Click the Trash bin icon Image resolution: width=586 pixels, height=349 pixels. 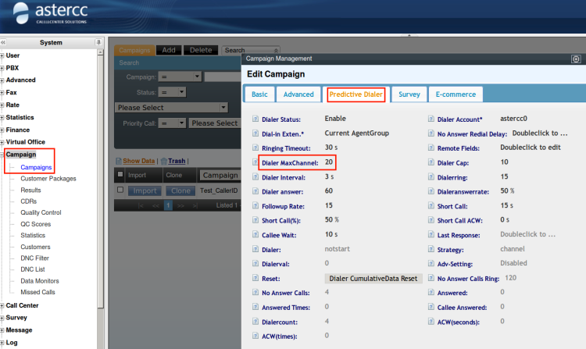pos(163,161)
